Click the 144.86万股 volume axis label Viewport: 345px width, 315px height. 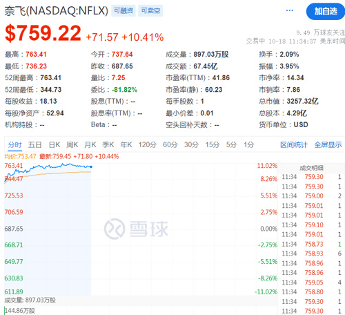20,311
